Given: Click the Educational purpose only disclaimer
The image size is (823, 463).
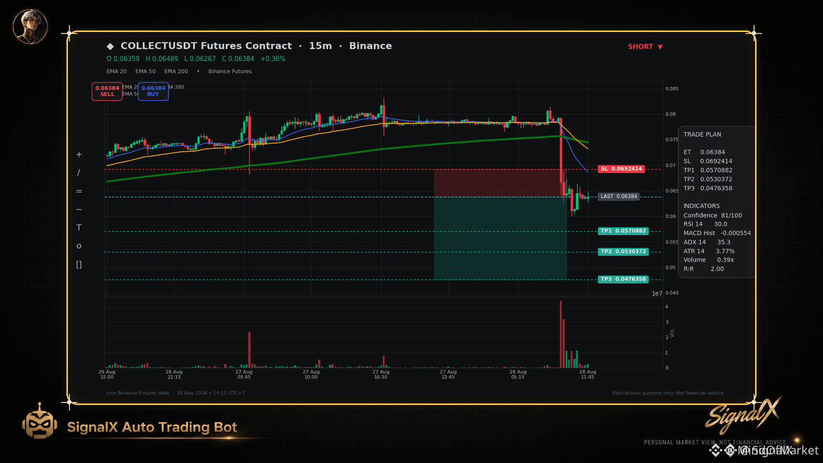Looking at the screenshot, I should [x=668, y=393].
